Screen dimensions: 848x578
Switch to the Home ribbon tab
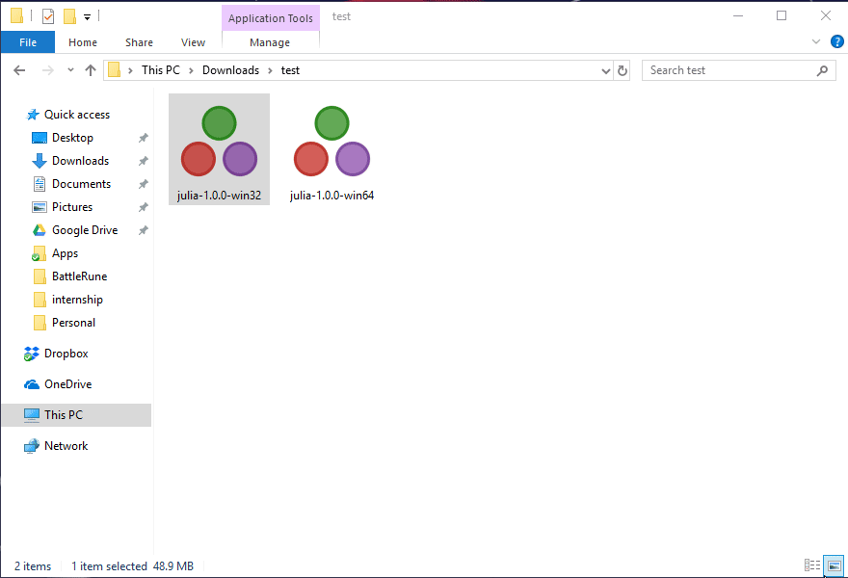pos(83,42)
